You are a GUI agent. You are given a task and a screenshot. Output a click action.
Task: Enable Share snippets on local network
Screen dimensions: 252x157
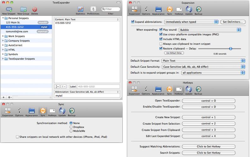pos(17,137)
